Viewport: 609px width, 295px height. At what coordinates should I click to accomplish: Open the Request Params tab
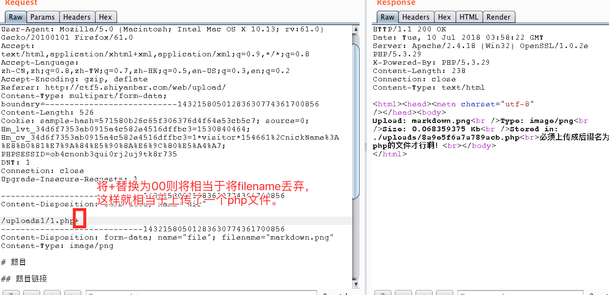point(43,17)
